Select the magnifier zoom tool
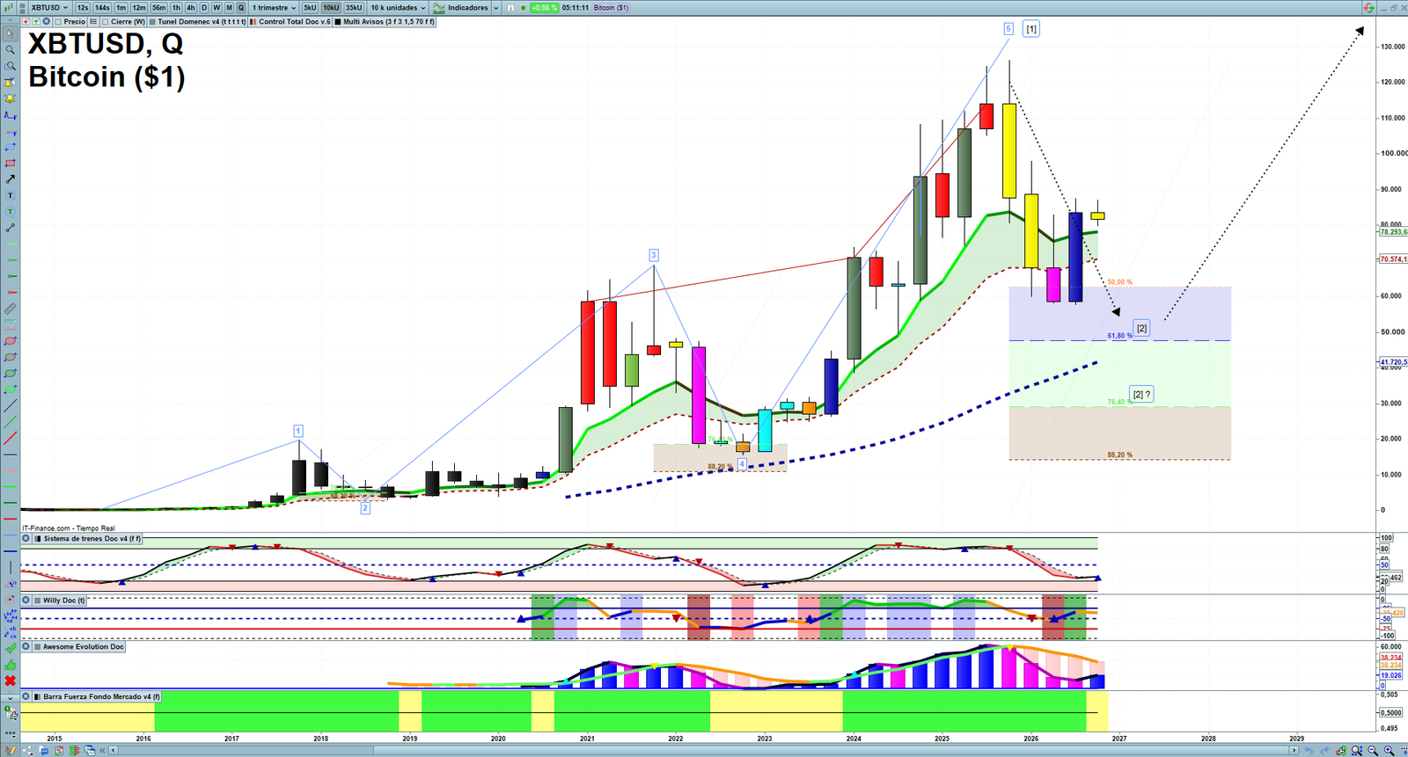1408x757 pixels. click(11, 50)
